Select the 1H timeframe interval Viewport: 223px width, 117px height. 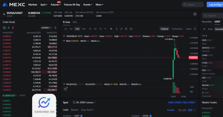click(90, 29)
